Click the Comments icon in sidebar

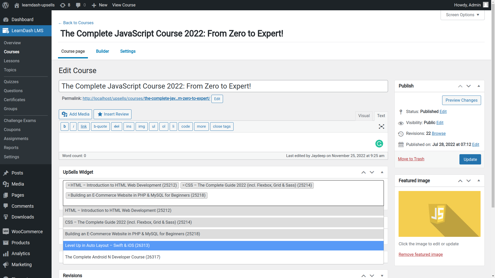click(6, 206)
